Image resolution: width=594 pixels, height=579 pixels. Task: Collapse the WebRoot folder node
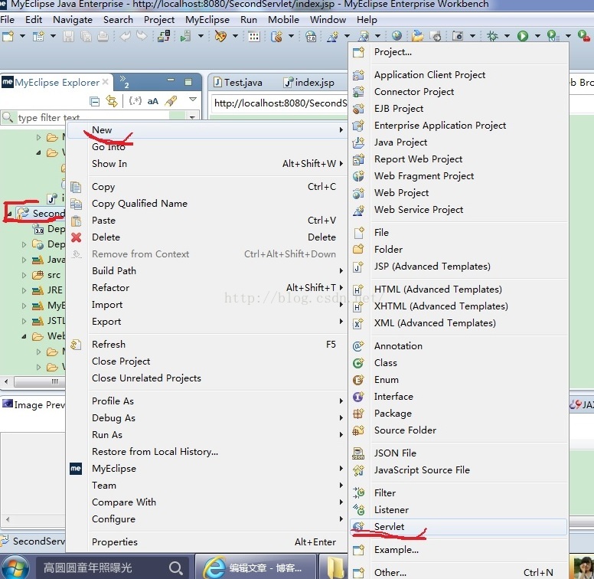[x=24, y=336]
